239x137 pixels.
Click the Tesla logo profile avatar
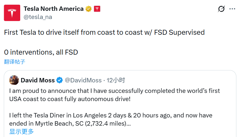point(12,13)
